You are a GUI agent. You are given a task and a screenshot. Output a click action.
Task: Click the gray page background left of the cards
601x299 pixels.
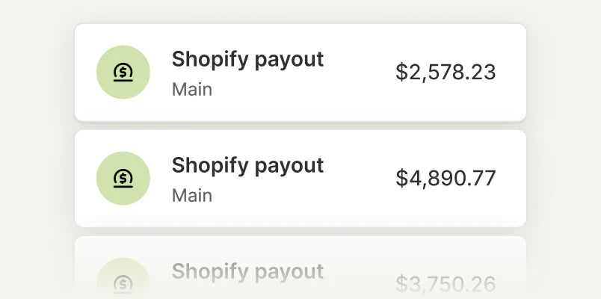coord(36,149)
